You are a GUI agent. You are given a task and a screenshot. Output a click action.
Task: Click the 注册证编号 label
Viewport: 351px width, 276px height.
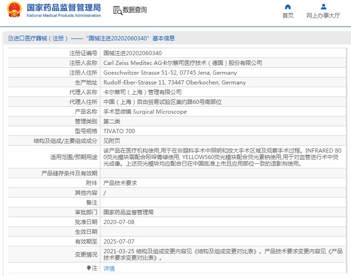click(83, 53)
